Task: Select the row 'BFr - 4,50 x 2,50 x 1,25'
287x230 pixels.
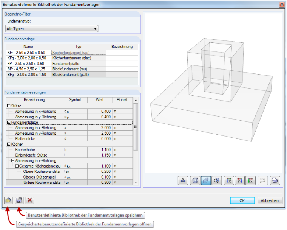Action: click(x=28, y=69)
